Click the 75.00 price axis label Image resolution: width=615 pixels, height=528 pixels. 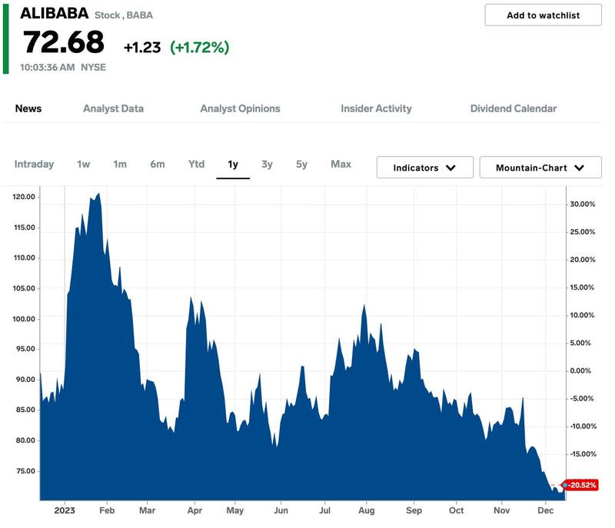pyautogui.click(x=25, y=471)
